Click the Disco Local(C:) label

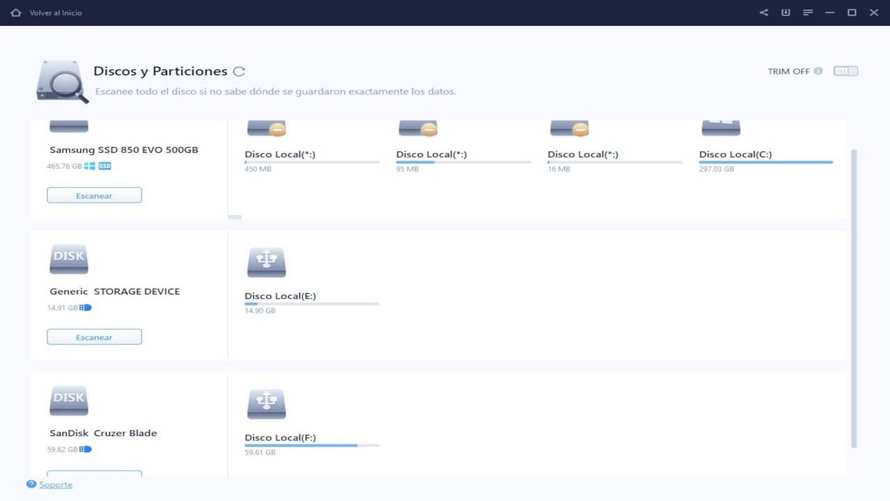pos(736,154)
